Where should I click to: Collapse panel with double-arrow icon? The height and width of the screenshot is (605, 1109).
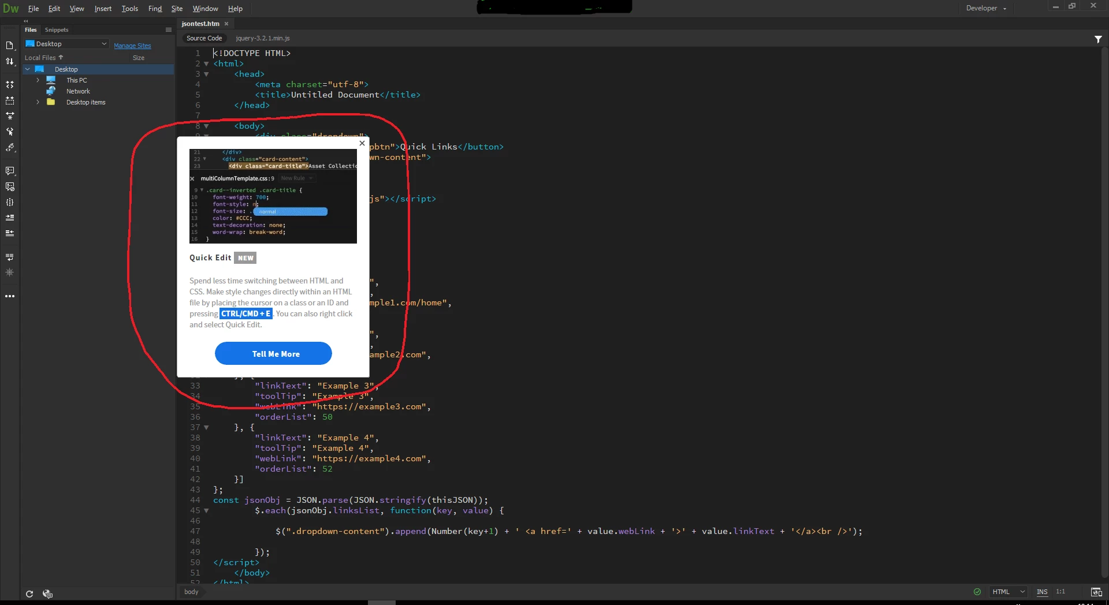pos(25,21)
